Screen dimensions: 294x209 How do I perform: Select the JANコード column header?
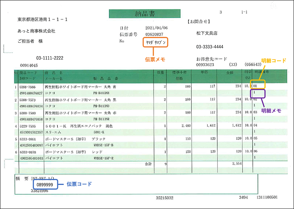coord(27,78)
